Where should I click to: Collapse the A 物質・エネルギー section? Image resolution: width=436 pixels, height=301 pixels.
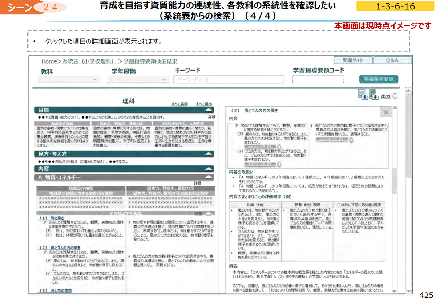pyautogui.click(x=208, y=177)
